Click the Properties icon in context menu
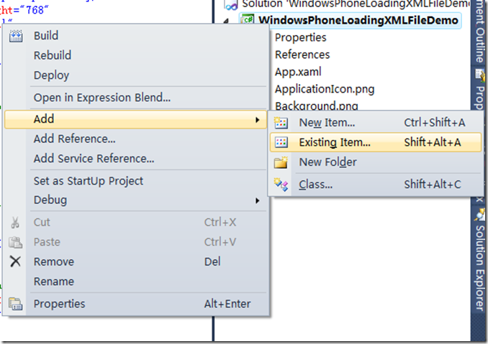488x344 pixels. click(15, 304)
